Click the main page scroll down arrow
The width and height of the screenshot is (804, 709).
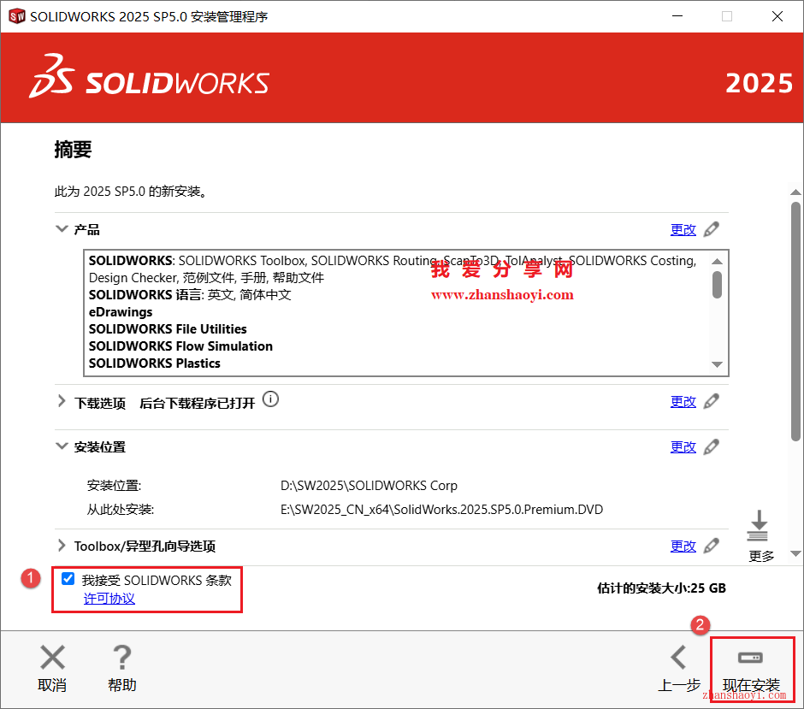(x=795, y=553)
